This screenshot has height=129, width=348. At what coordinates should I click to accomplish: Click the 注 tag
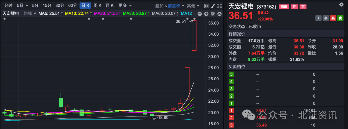(x=294, y=7)
